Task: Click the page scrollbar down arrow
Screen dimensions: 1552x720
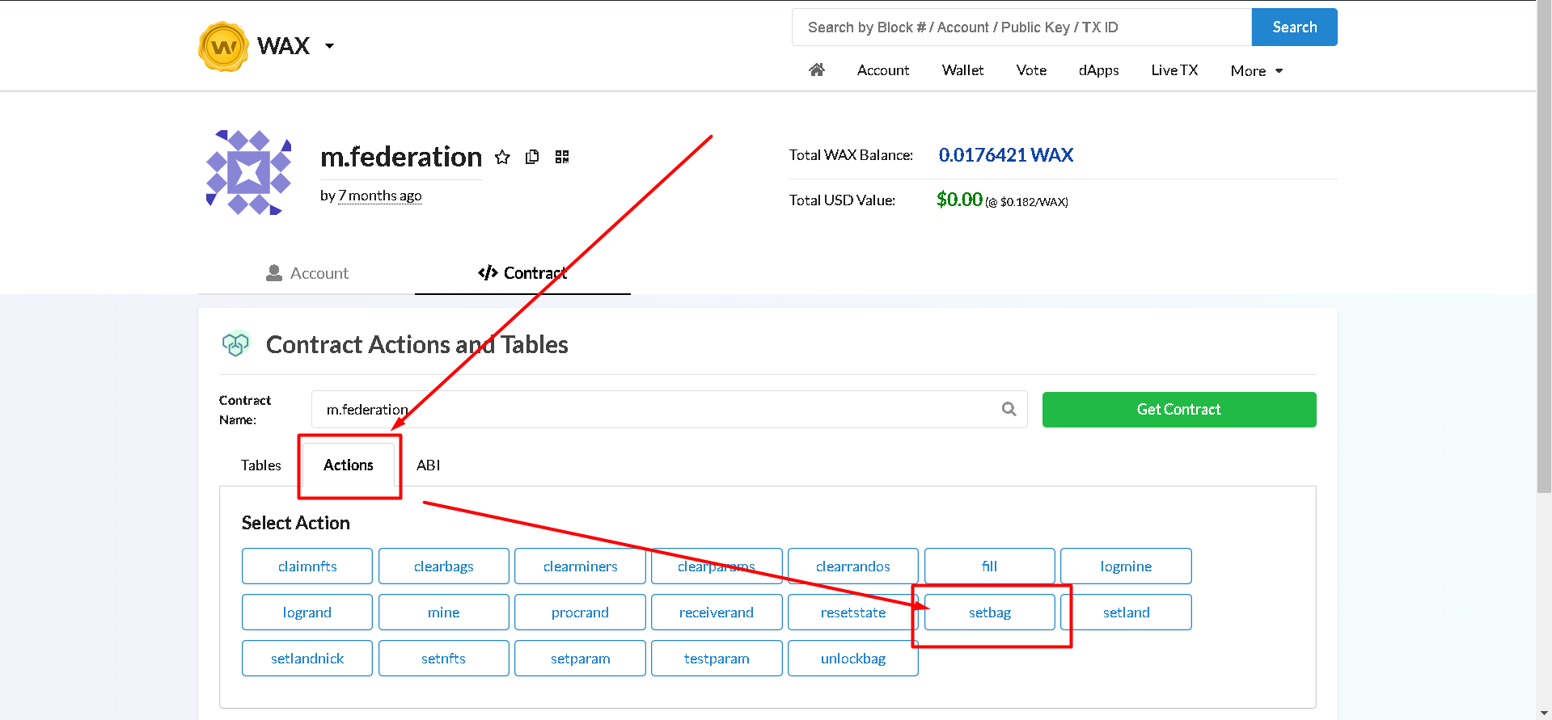Action: pos(1544,714)
